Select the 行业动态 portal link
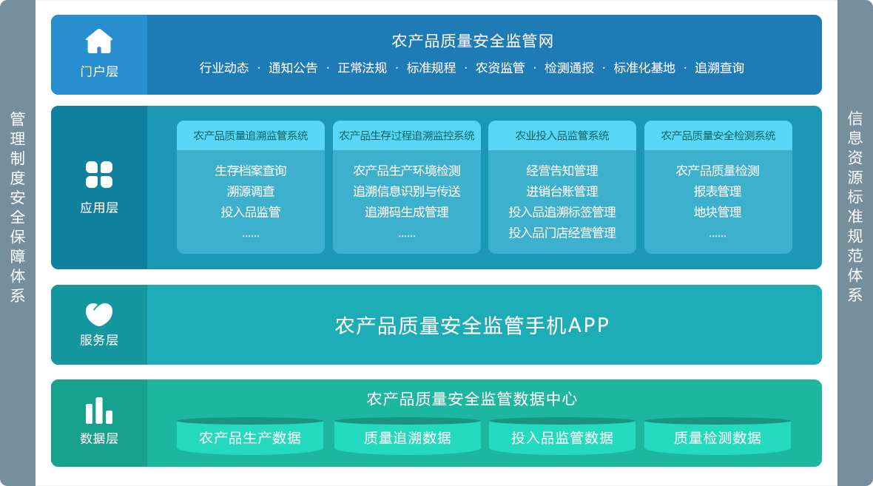 pos(224,68)
